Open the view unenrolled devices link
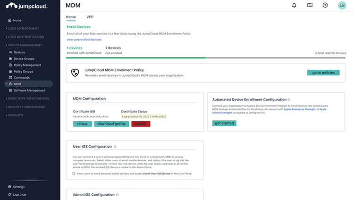 coord(84,40)
